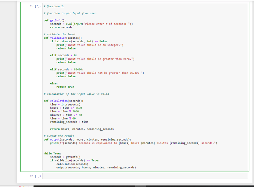Click the eval(input("Please enter # of seconds: ")) line

click(91, 24)
